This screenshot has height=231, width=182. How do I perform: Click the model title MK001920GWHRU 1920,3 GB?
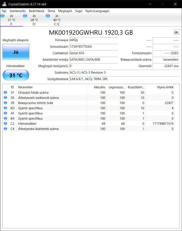(91, 33)
